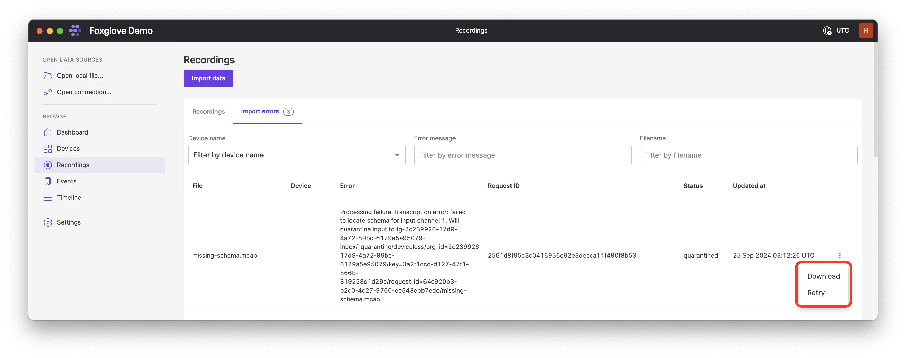Choose Download from the context menu
The image size is (906, 358).
[823, 276]
